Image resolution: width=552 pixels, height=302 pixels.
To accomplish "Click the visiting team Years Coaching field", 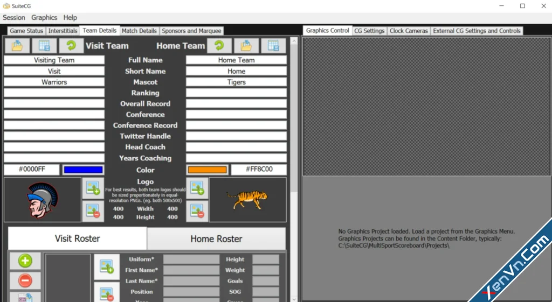I will click(54, 158).
